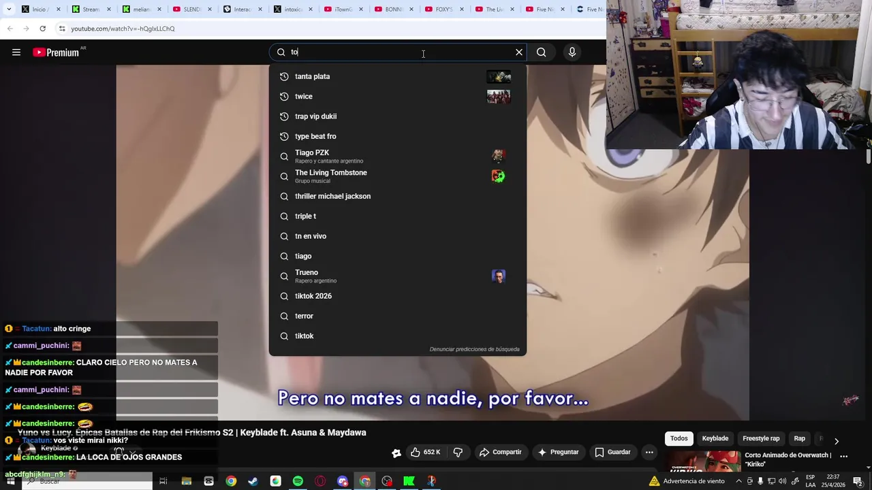
Task: Pick the 'twice' history suggestion
Action: (x=397, y=96)
